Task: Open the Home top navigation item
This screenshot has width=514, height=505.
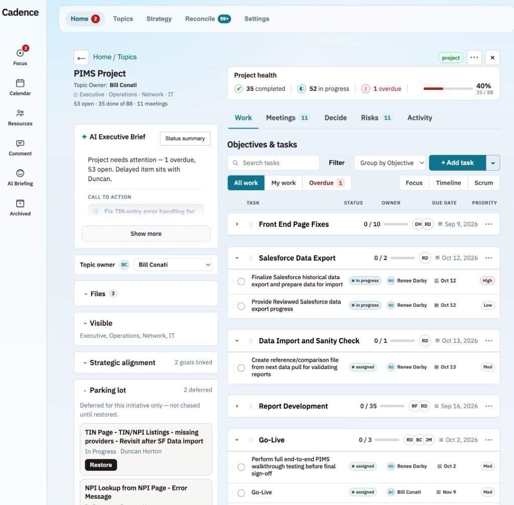Action: point(85,19)
